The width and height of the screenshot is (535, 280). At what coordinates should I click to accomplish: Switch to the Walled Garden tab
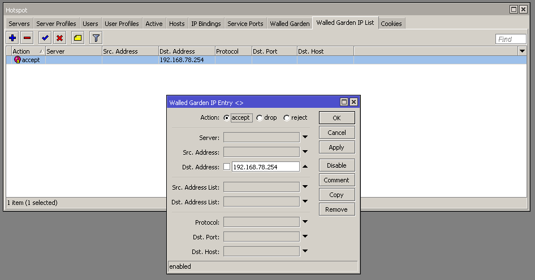(290, 24)
